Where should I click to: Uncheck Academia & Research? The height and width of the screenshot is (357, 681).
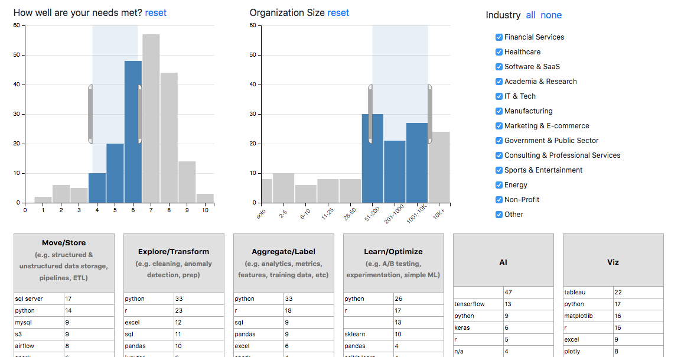(x=499, y=82)
